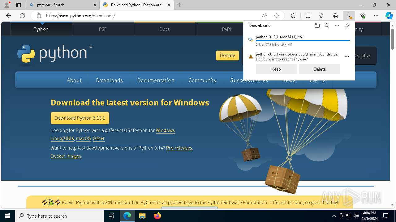
Task: Open the notification center icon
Action: click(386, 216)
